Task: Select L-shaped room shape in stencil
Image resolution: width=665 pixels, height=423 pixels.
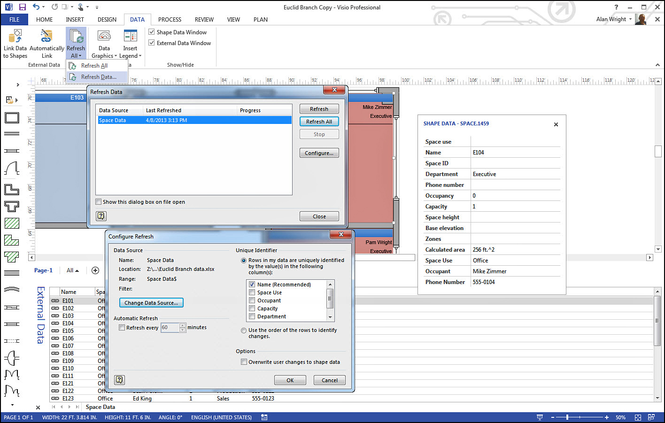Action: coord(12,189)
